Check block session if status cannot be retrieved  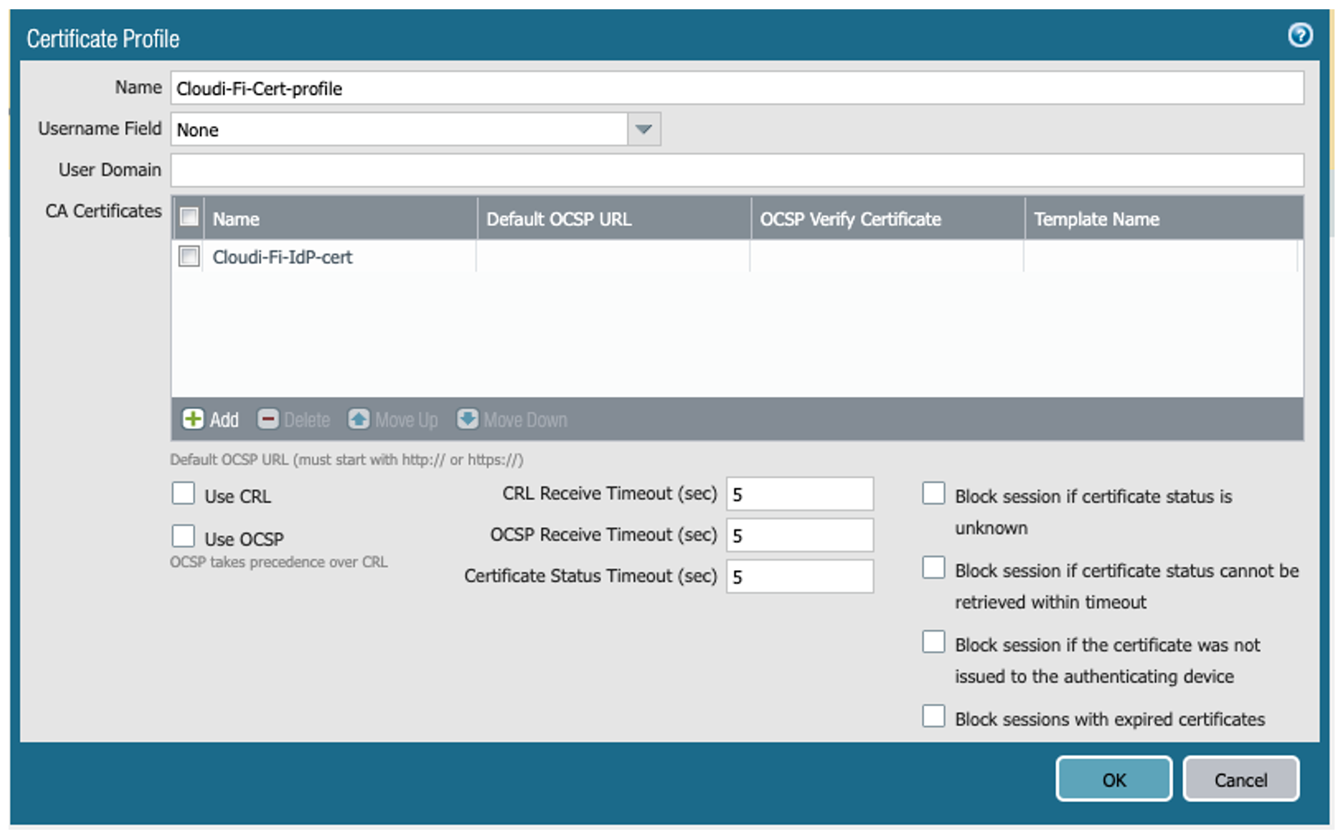coord(933,567)
